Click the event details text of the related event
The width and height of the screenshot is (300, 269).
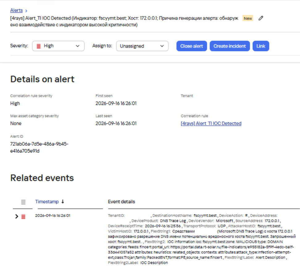[x=202, y=239]
